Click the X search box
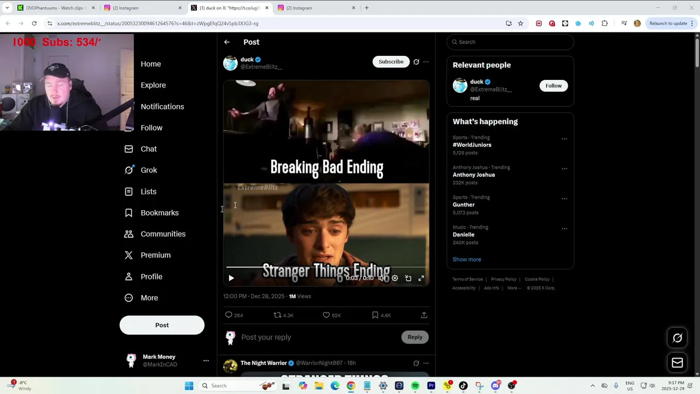Viewport: 700px width, 394px height. (510, 42)
